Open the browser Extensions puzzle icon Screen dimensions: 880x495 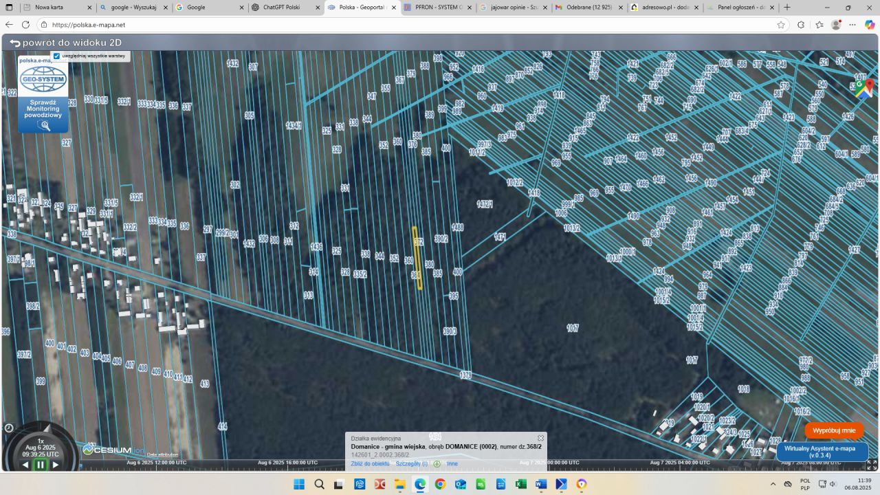pos(801,25)
